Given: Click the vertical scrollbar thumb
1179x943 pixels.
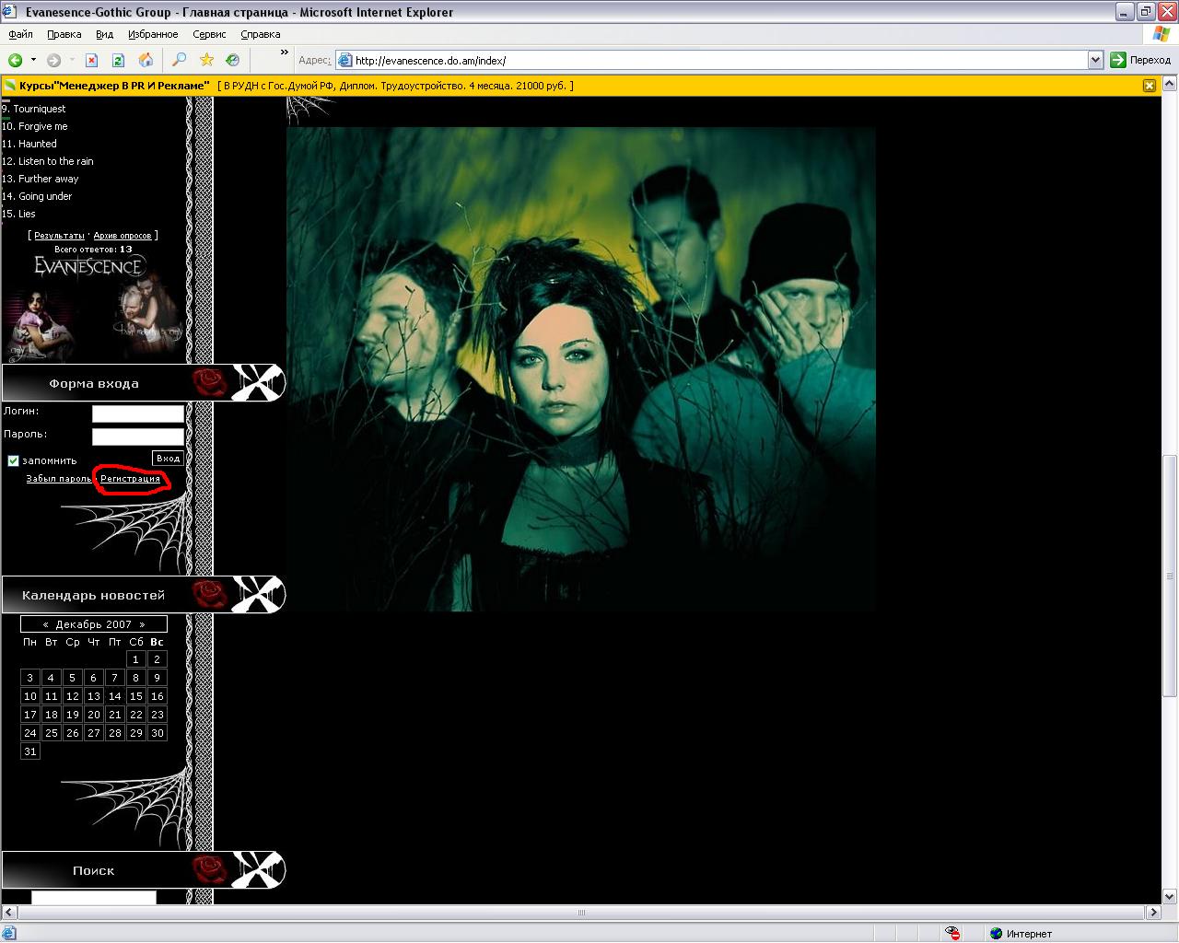Looking at the screenshot, I should click(1170, 576).
